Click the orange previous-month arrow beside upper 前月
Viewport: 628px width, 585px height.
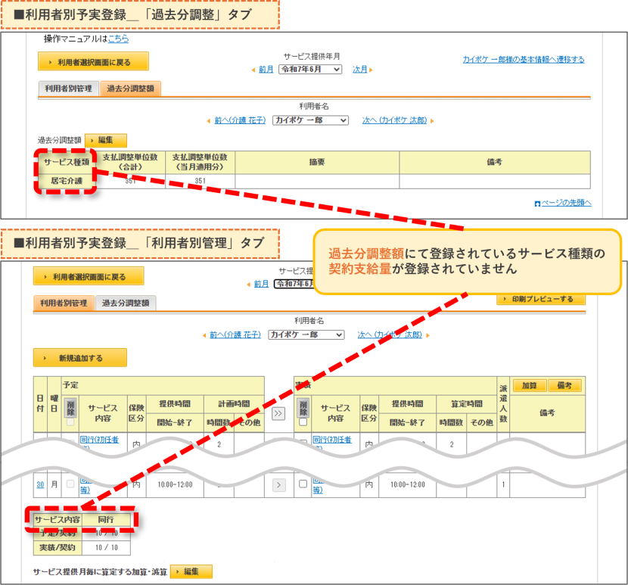click(x=253, y=70)
